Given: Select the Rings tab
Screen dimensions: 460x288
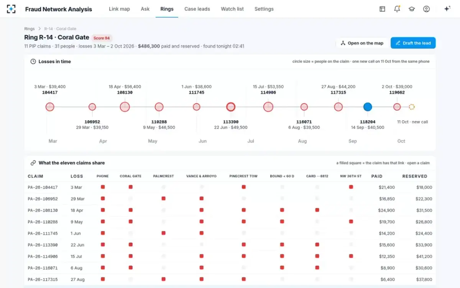Looking at the screenshot, I should click(167, 9).
